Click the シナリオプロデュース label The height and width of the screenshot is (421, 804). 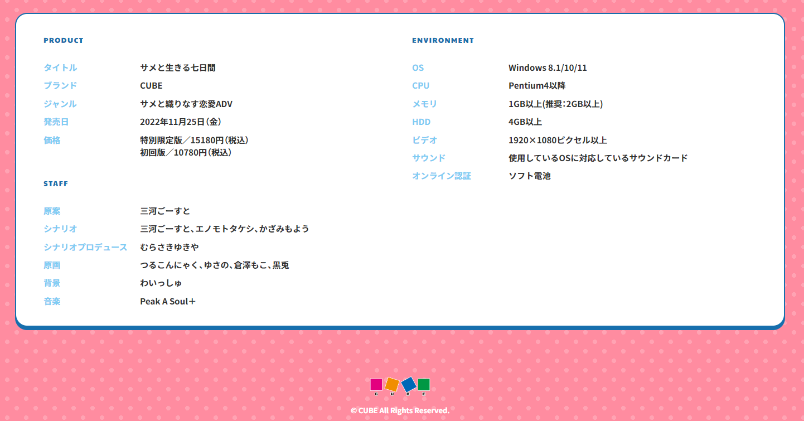pyautogui.click(x=85, y=247)
